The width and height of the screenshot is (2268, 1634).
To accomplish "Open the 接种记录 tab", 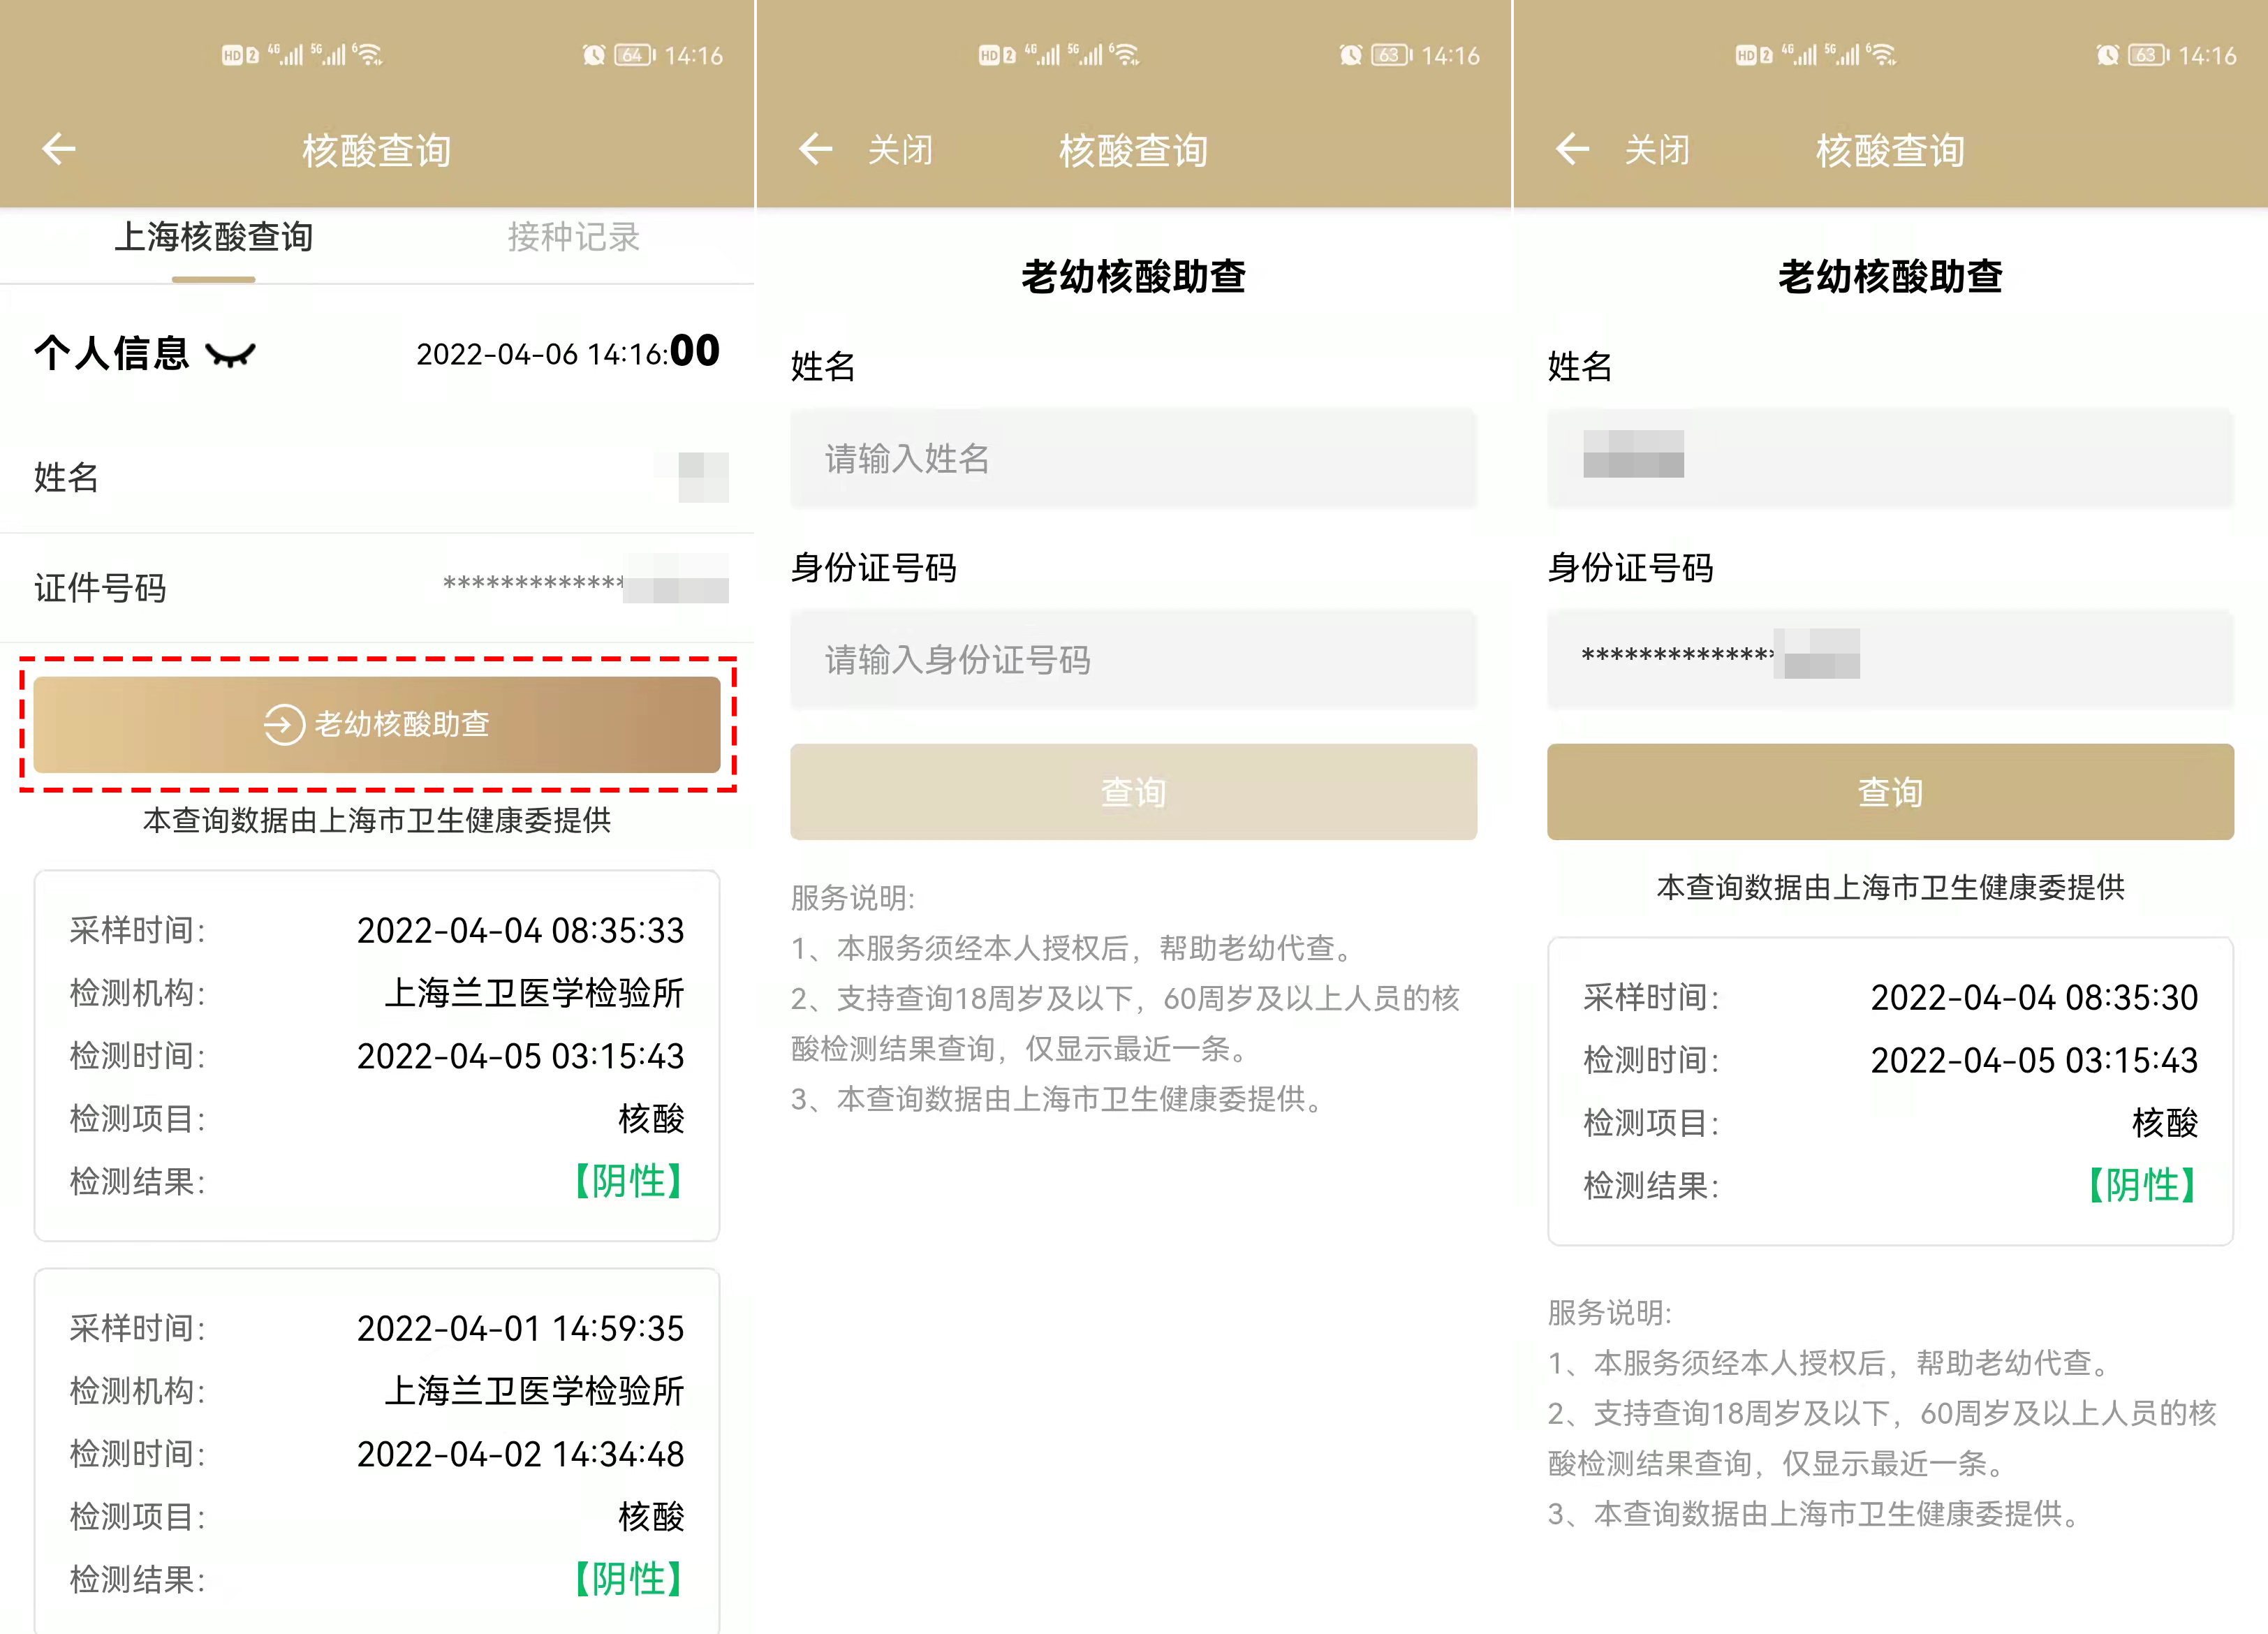I will click(x=573, y=238).
